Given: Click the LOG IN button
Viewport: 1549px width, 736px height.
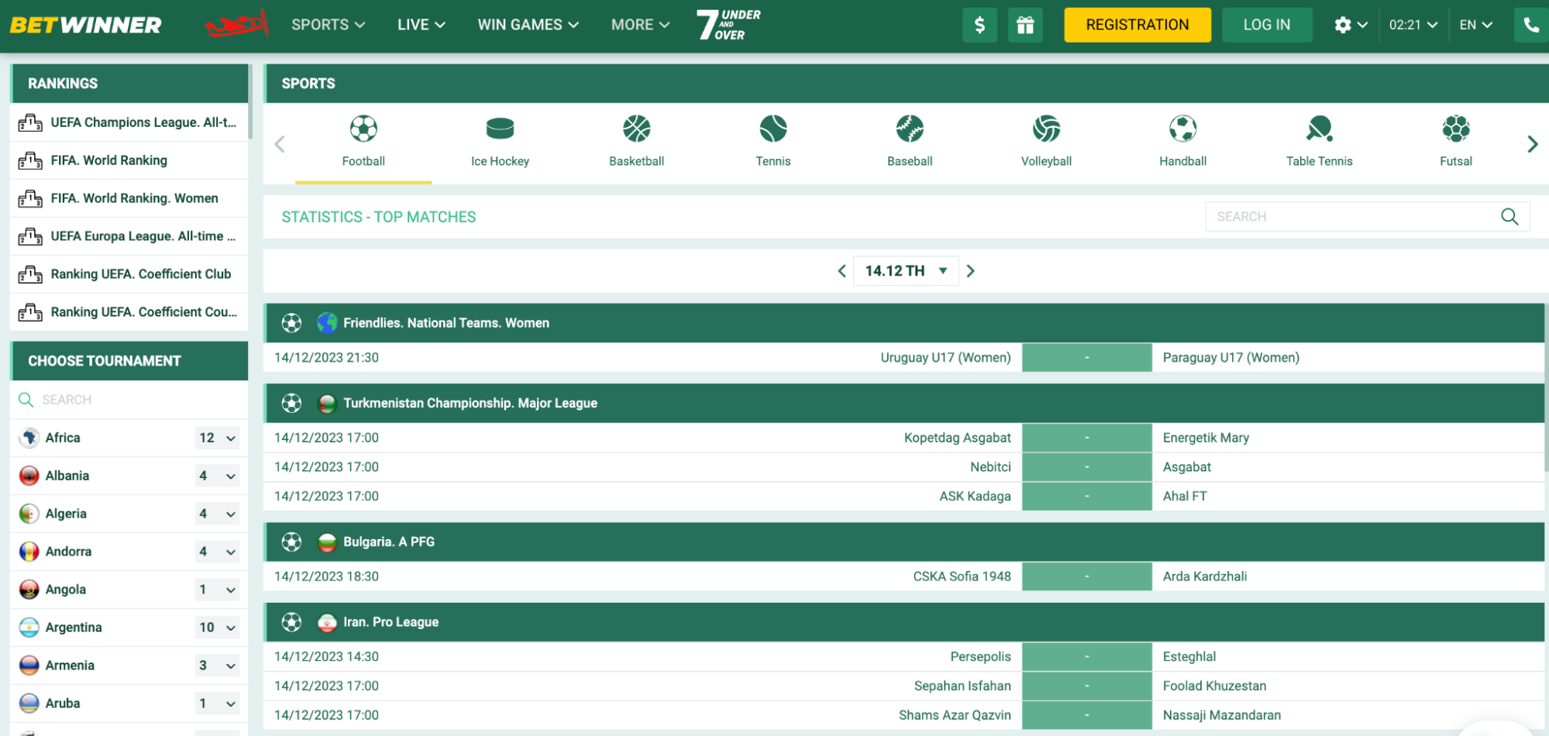Looking at the screenshot, I should click(x=1267, y=25).
